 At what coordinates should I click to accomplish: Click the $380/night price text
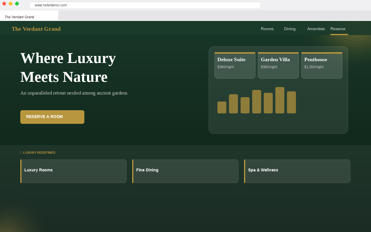[225, 67]
